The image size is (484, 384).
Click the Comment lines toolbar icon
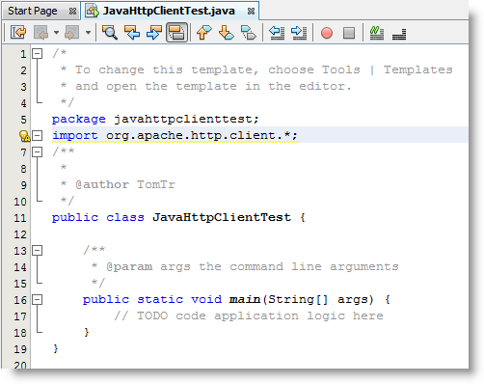377,33
